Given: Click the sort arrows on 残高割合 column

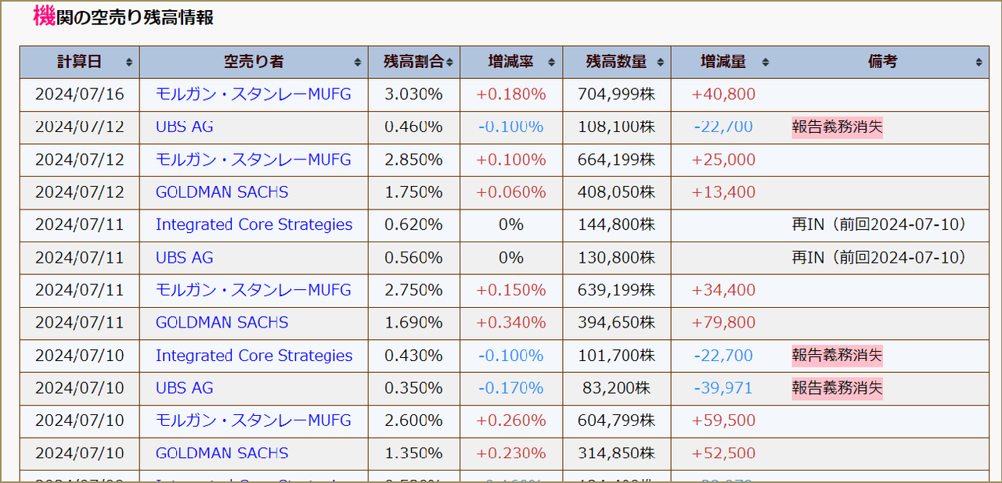Looking at the screenshot, I should point(449,62).
